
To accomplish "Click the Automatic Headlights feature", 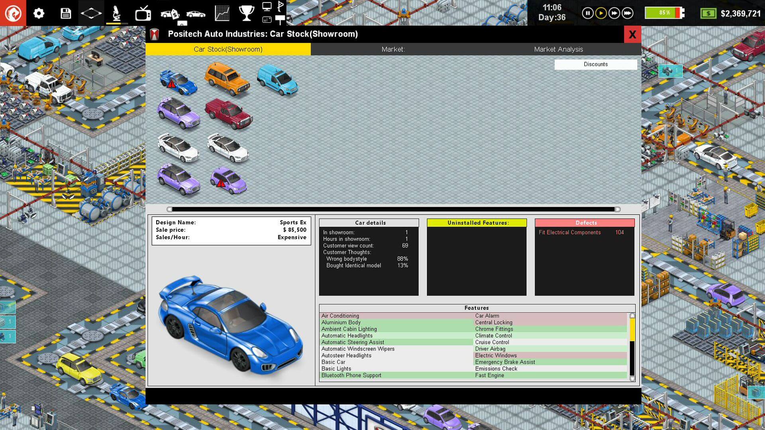I will (396, 336).
